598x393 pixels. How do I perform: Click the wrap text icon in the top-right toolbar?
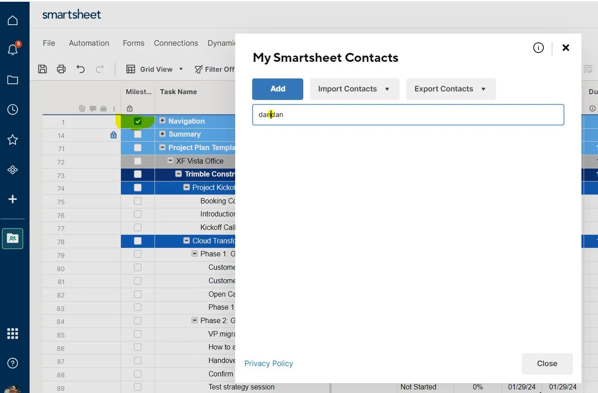588,69
